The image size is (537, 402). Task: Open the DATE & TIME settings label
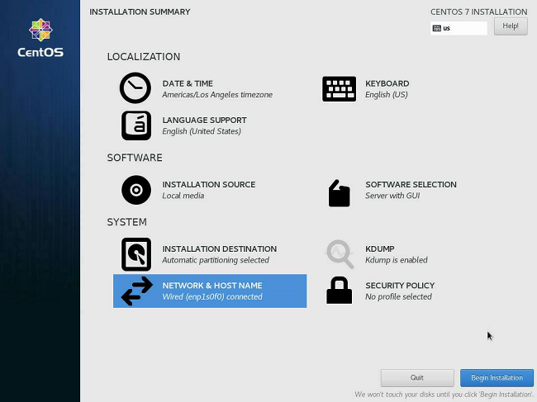188,83
